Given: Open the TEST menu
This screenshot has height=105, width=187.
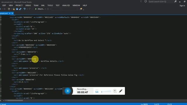Looking at the screenshot, I should click(58, 6).
